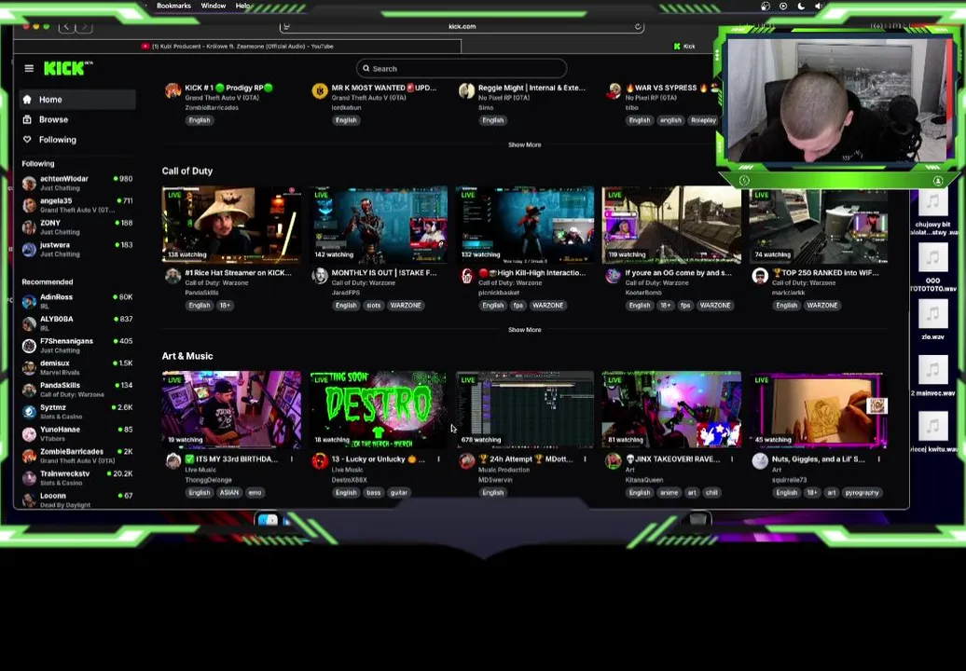The height and width of the screenshot is (671, 966).
Task: Click the browser back arrow
Action: point(66,26)
